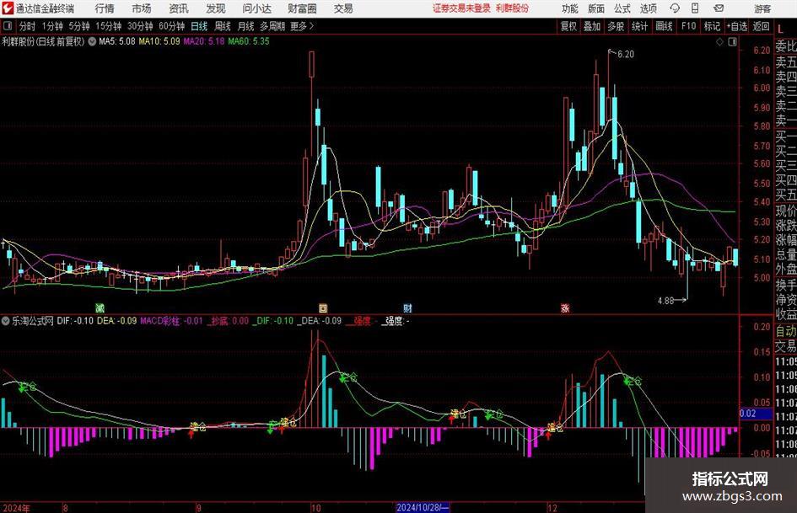Click the 多股 multi-stock button
Screen dimensions: 797x513
click(616, 26)
